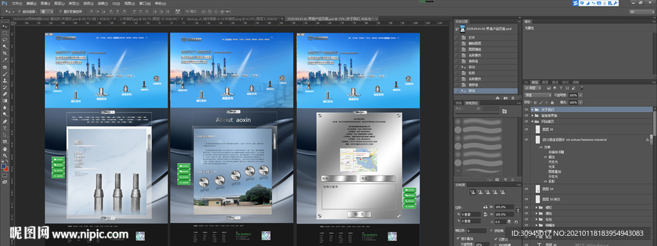
Task: Toggle visibility of 图层 55 拷贝
Action: (527, 200)
